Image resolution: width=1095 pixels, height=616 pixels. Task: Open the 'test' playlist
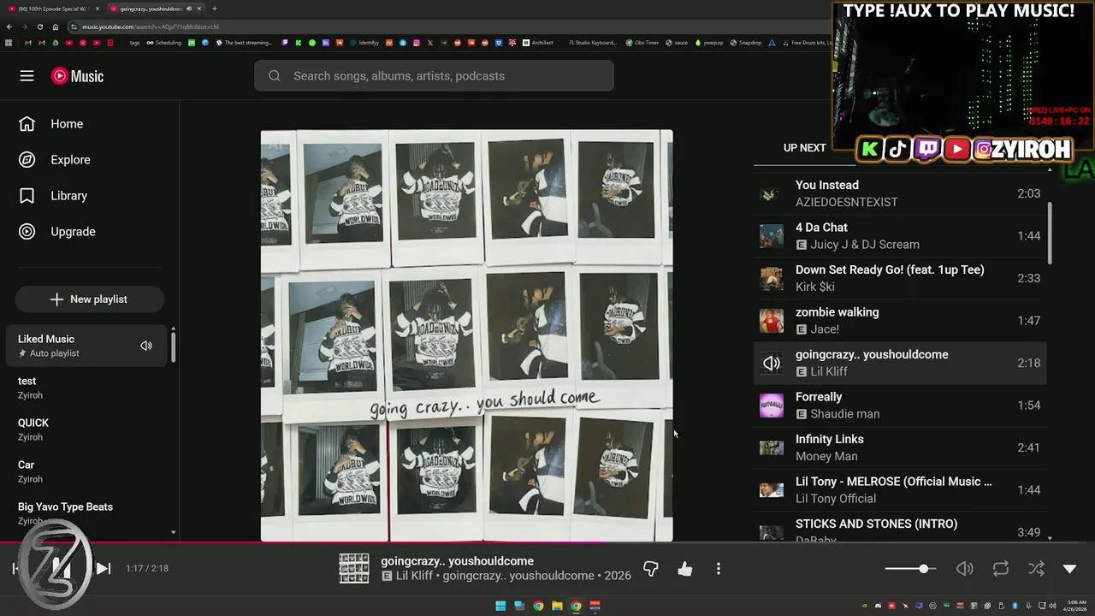point(86,388)
